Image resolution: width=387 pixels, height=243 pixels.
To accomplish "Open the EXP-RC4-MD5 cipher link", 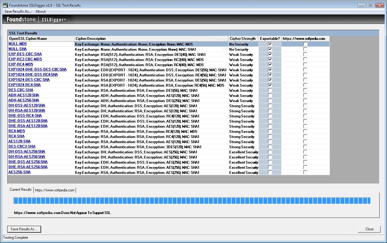I will [21, 64].
